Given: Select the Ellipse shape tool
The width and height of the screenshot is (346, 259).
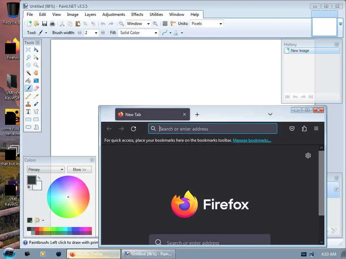Looking at the screenshot, I should click(x=28, y=127).
